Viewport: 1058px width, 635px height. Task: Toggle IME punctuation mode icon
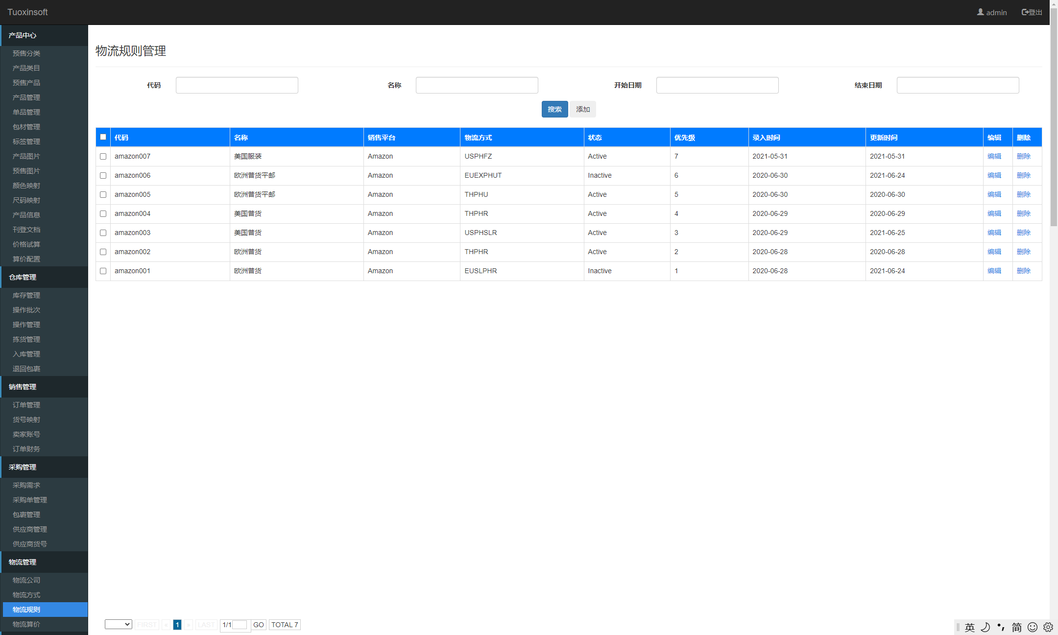click(1001, 627)
